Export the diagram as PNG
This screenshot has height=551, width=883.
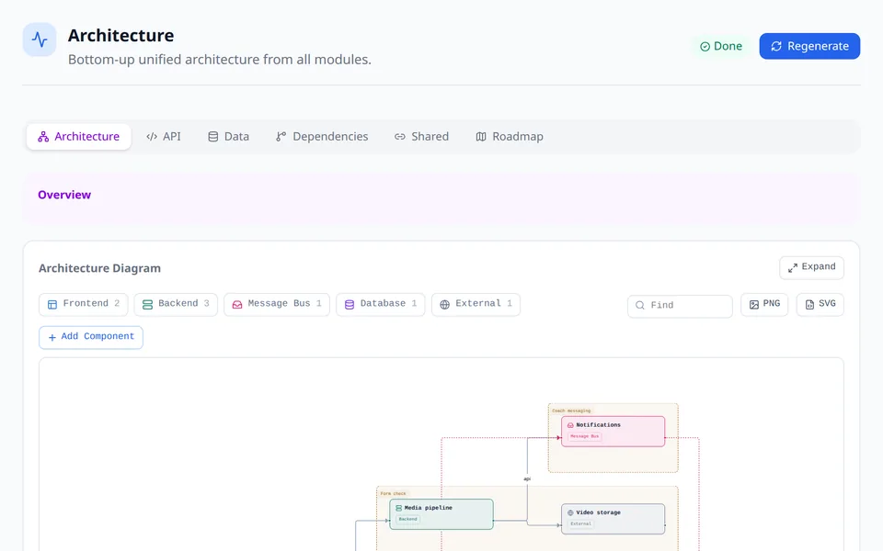pos(764,305)
